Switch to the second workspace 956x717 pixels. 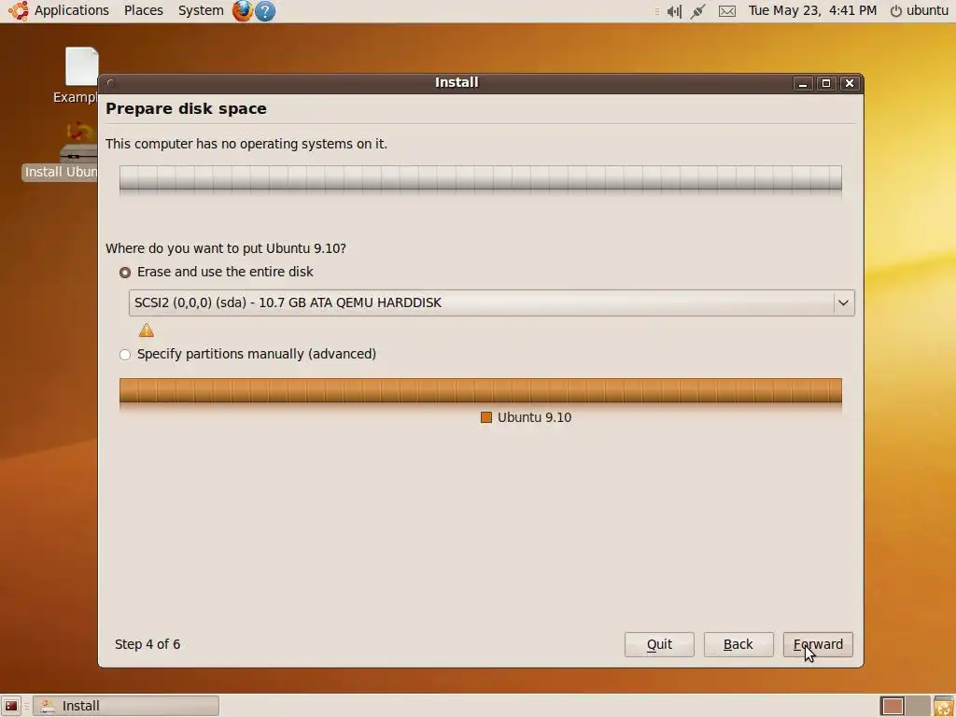918,706
